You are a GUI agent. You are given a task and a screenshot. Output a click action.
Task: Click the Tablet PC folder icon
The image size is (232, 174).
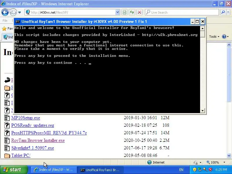(7, 156)
